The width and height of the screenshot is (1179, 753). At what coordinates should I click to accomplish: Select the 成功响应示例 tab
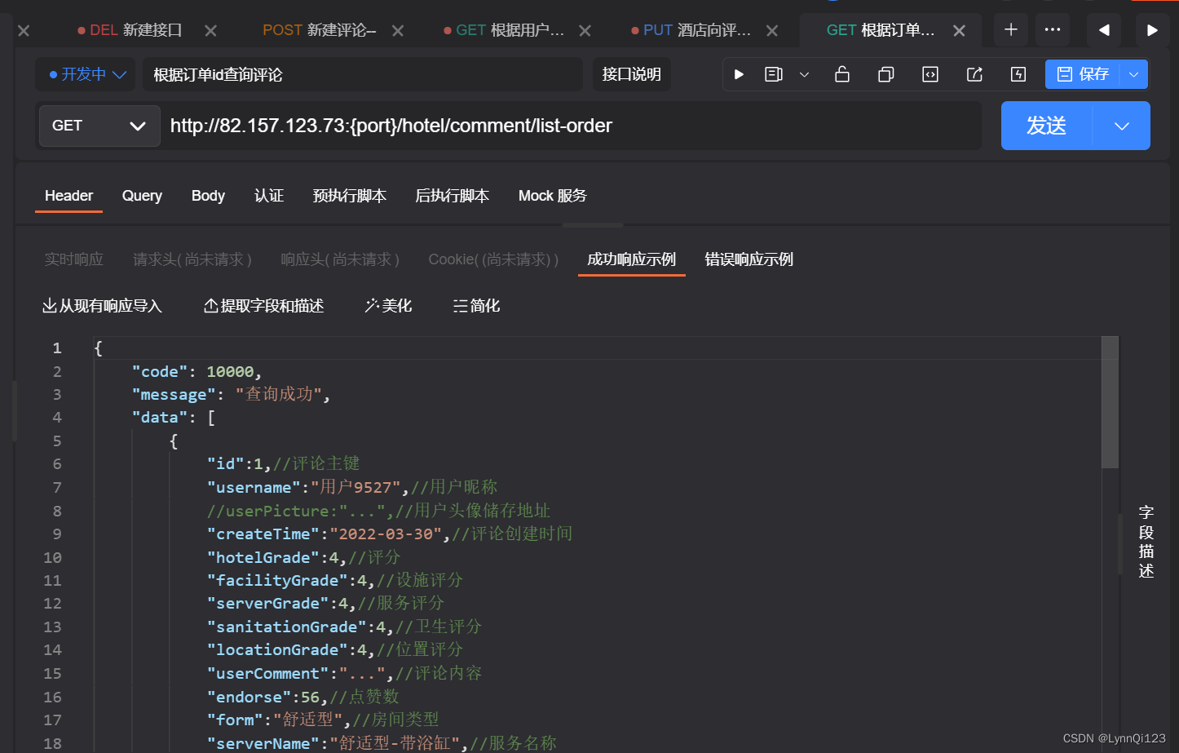tap(632, 259)
